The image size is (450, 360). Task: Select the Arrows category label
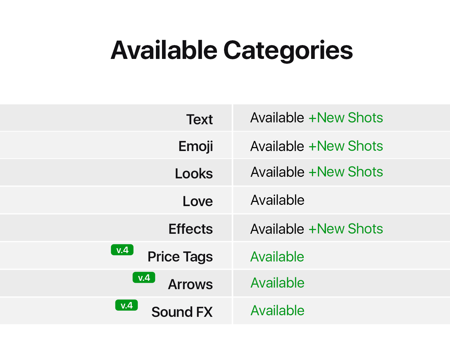point(190,284)
